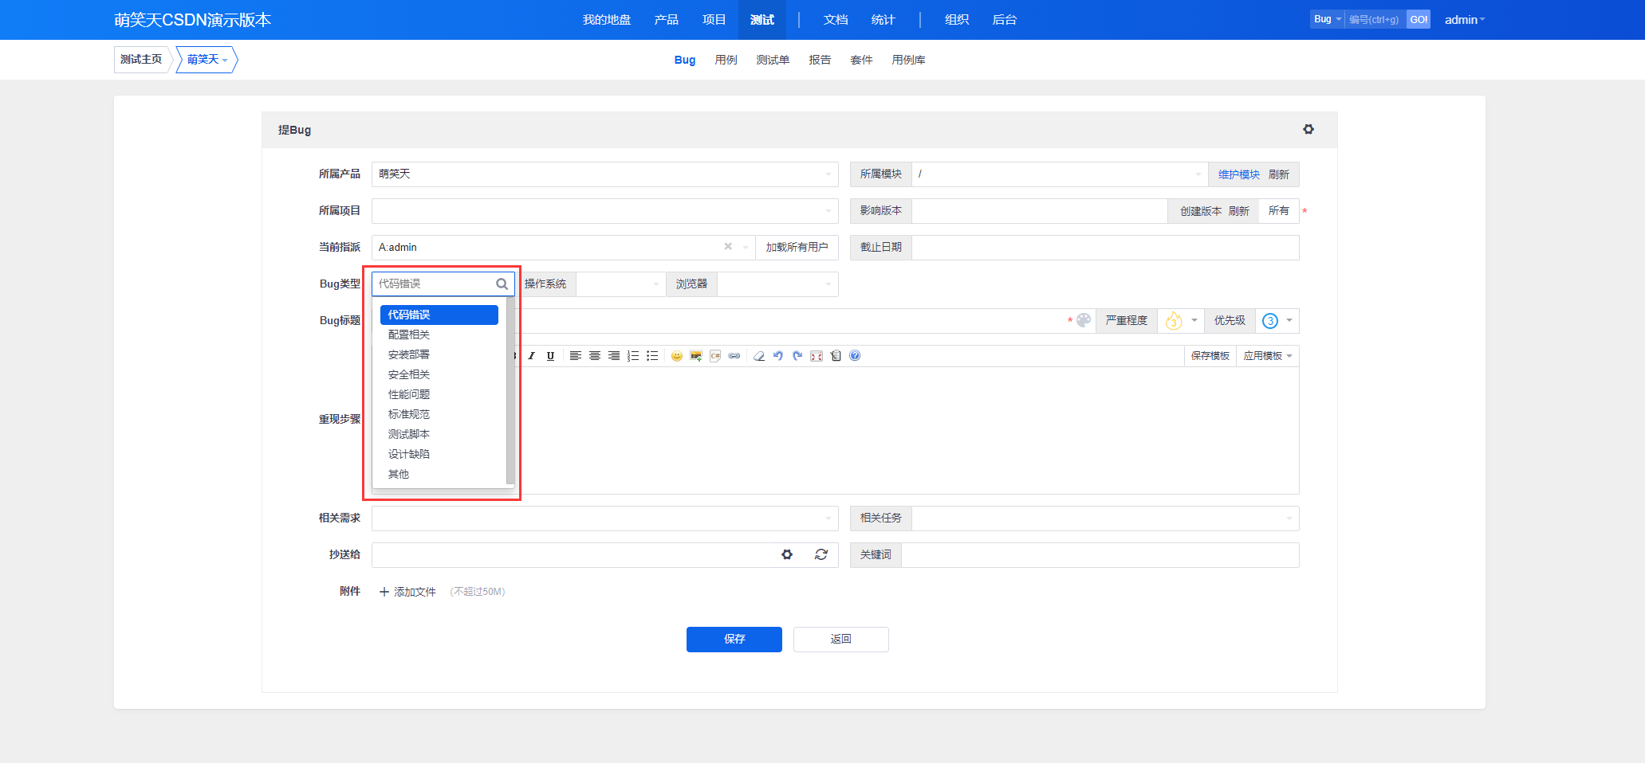Toggle fullscreen editor mode
1645x763 pixels.
[817, 356]
